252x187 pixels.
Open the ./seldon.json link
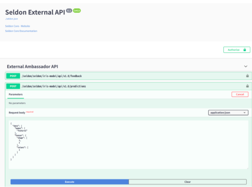click(11, 19)
